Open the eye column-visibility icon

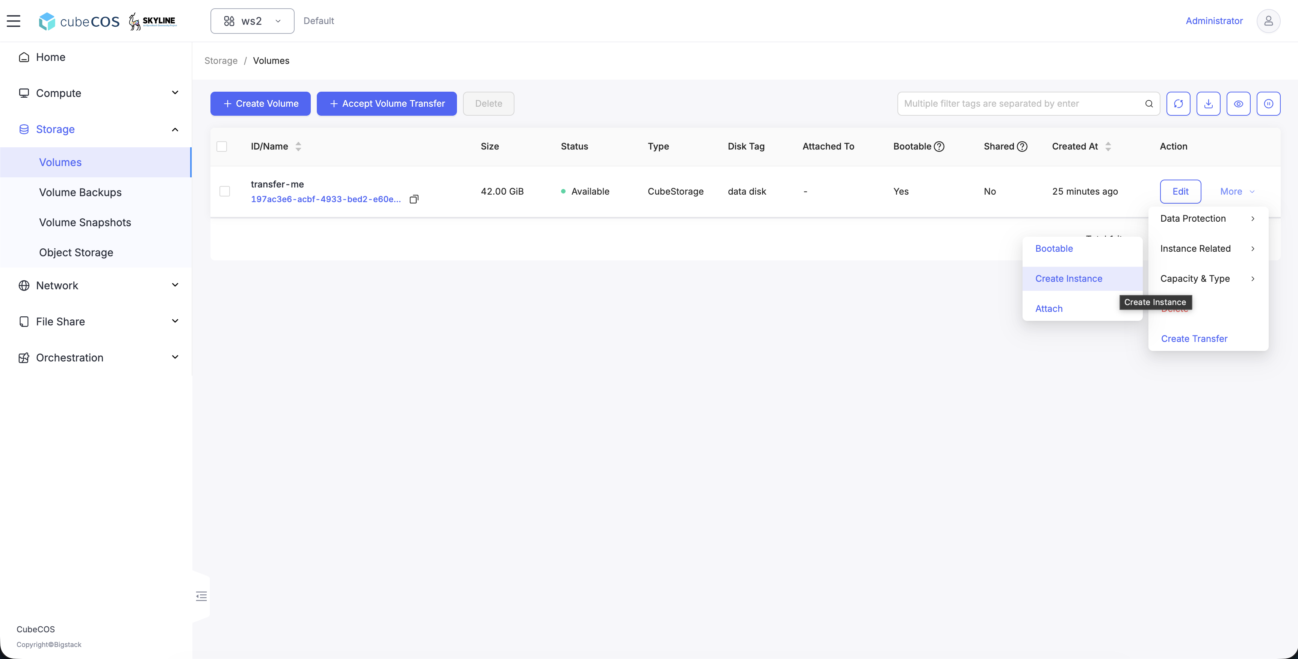click(x=1239, y=104)
